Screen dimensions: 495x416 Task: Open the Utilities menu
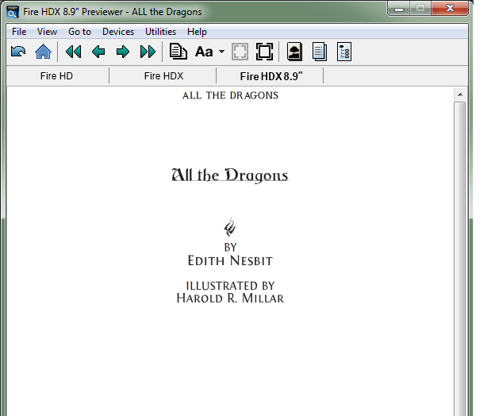coord(160,32)
